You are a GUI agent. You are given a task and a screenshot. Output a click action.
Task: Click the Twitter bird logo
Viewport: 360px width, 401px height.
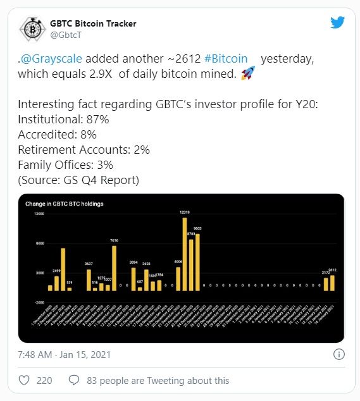click(x=337, y=23)
